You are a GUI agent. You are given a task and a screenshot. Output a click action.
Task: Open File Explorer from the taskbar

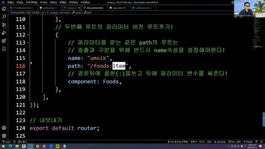(17, 146)
